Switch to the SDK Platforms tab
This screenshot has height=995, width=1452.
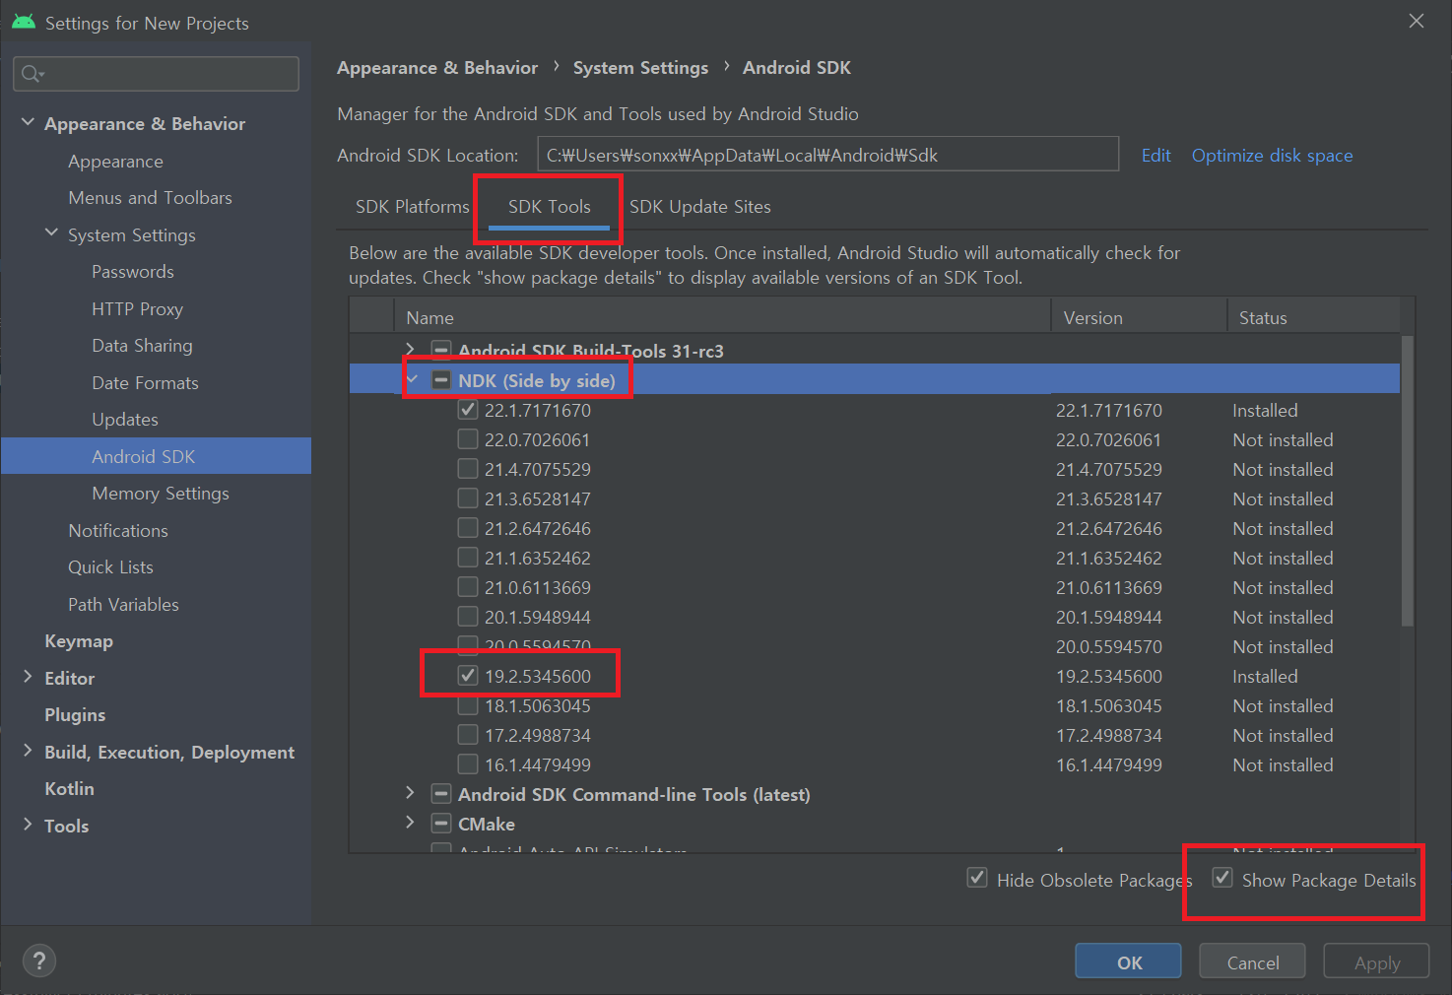pyautogui.click(x=412, y=207)
